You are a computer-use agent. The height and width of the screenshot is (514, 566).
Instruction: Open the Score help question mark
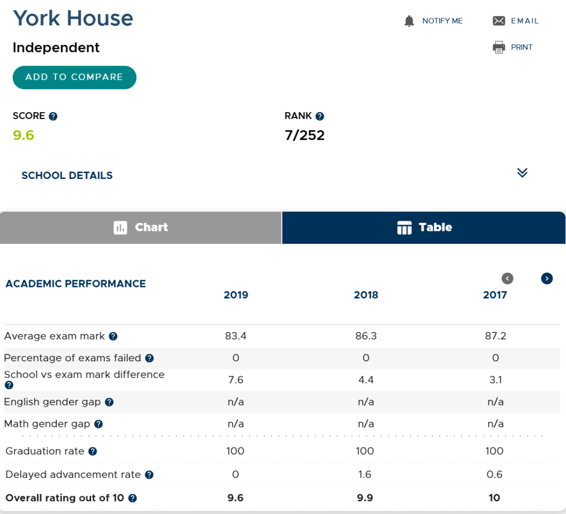click(x=53, y=116)
